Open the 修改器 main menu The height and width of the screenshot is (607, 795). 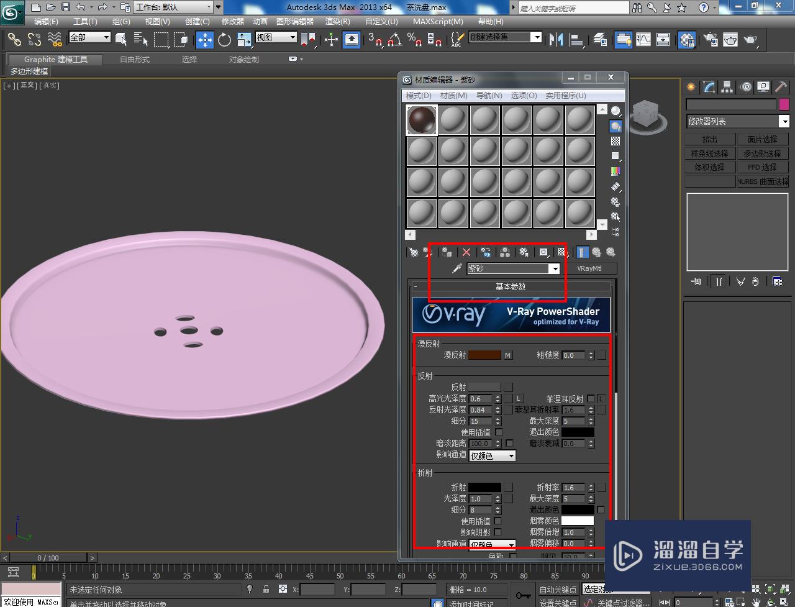[233, 22]
